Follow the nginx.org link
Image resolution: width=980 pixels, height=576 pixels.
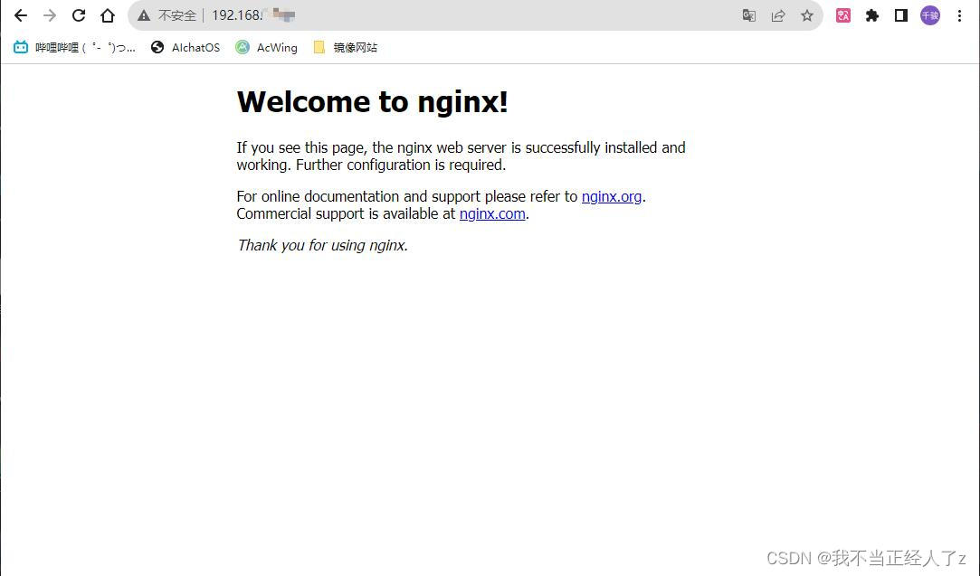[x=611, y=197]
